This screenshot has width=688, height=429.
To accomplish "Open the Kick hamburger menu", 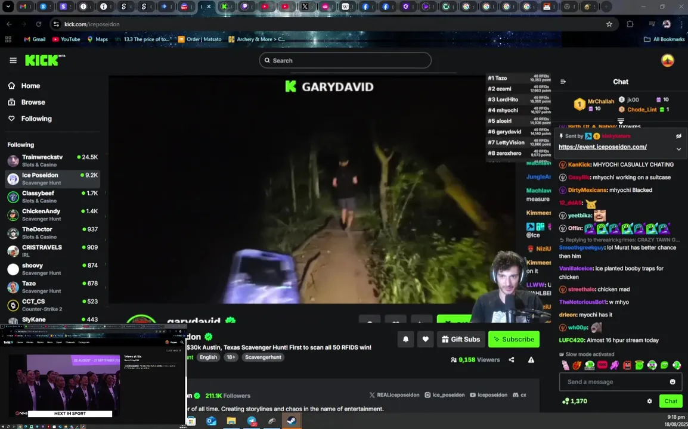I will 13,60.
